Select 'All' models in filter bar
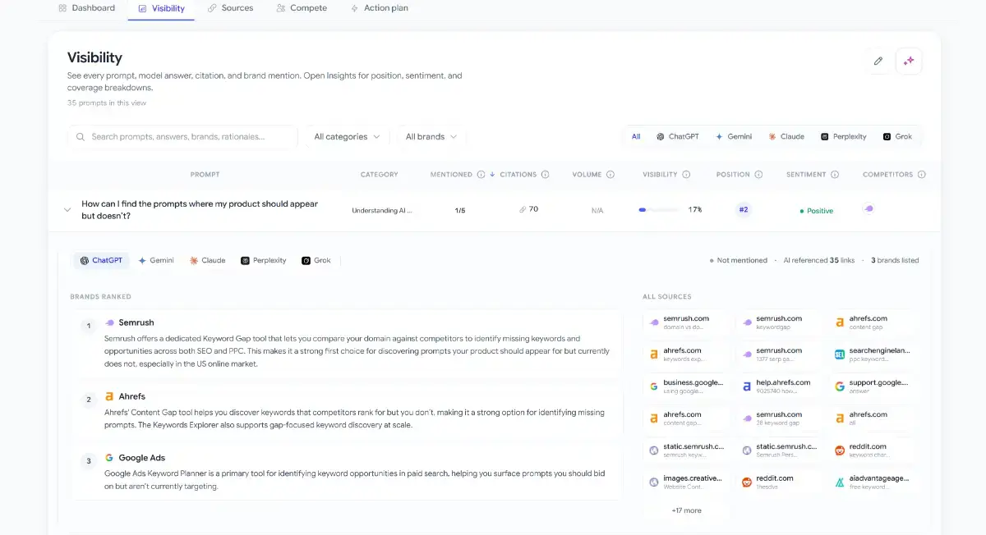This screenshot has width=986, height=535. pyautogui.click(x=636, y=136)
